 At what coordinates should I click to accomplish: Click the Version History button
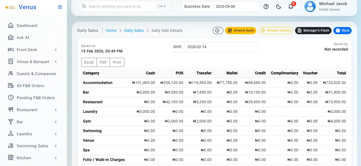(276, 30)
